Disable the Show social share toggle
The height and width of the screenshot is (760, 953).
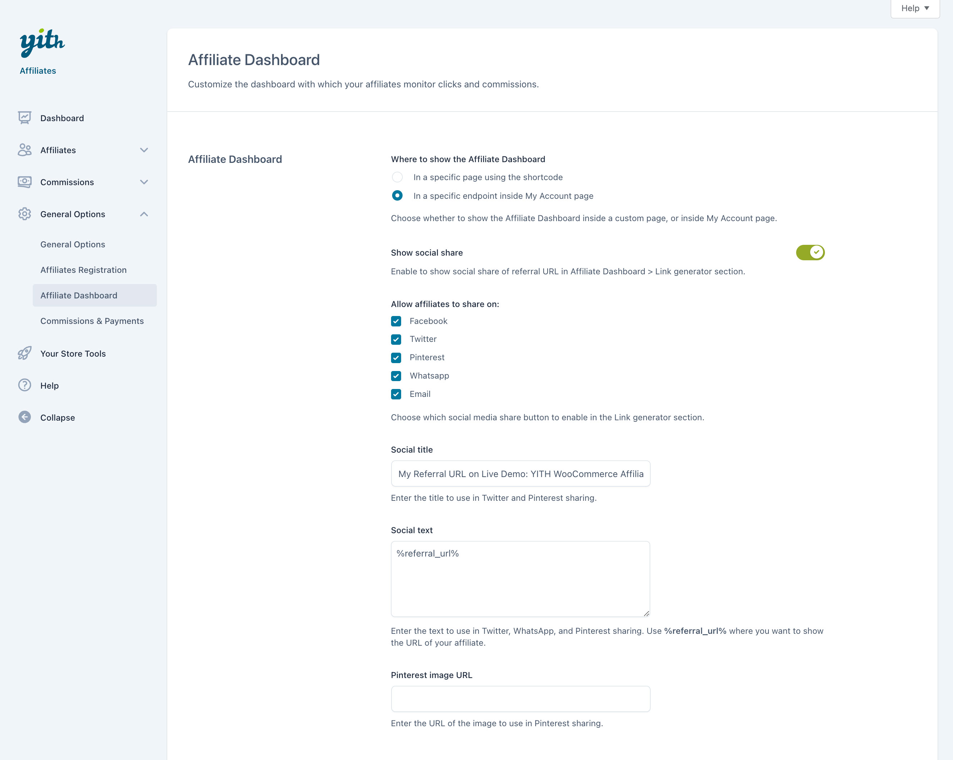point(810,253)
